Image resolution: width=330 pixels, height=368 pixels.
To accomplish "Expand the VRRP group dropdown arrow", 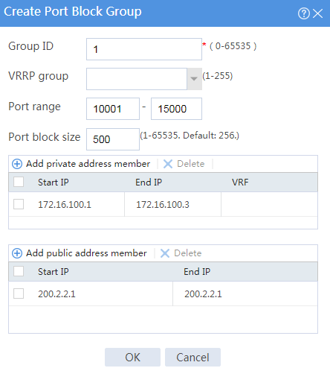I will (194, 79).
